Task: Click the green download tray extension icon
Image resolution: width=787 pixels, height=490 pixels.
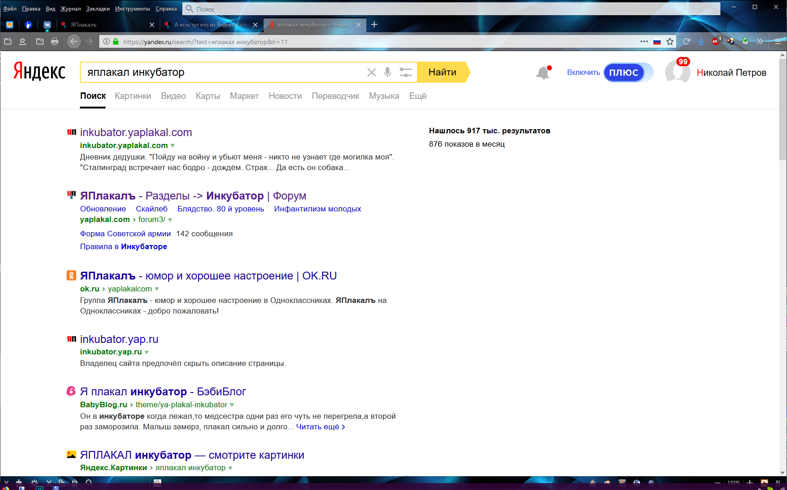Action: tap(745, 41)
